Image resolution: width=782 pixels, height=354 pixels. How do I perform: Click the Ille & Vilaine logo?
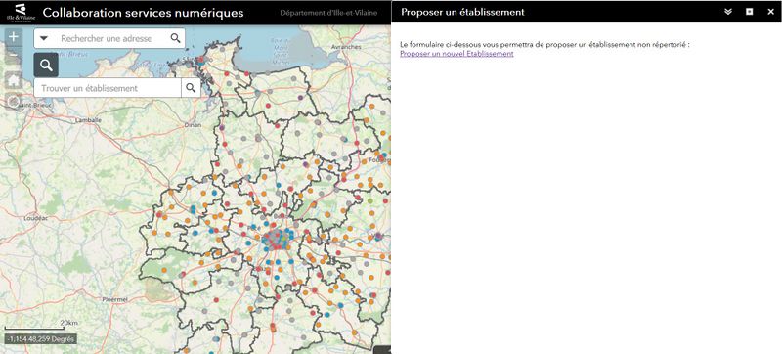pyautogui.click(x=21, y=13)
